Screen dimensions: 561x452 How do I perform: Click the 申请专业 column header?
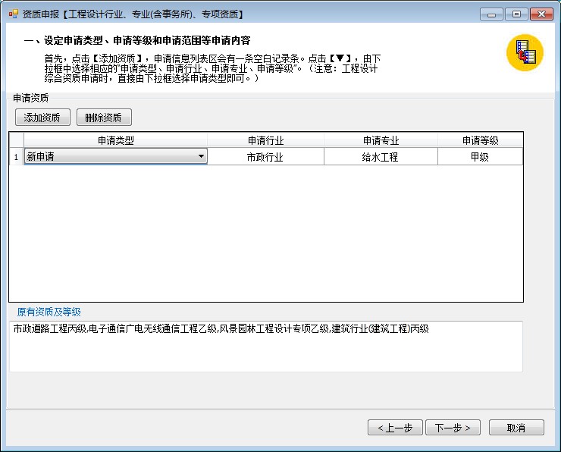380,140
